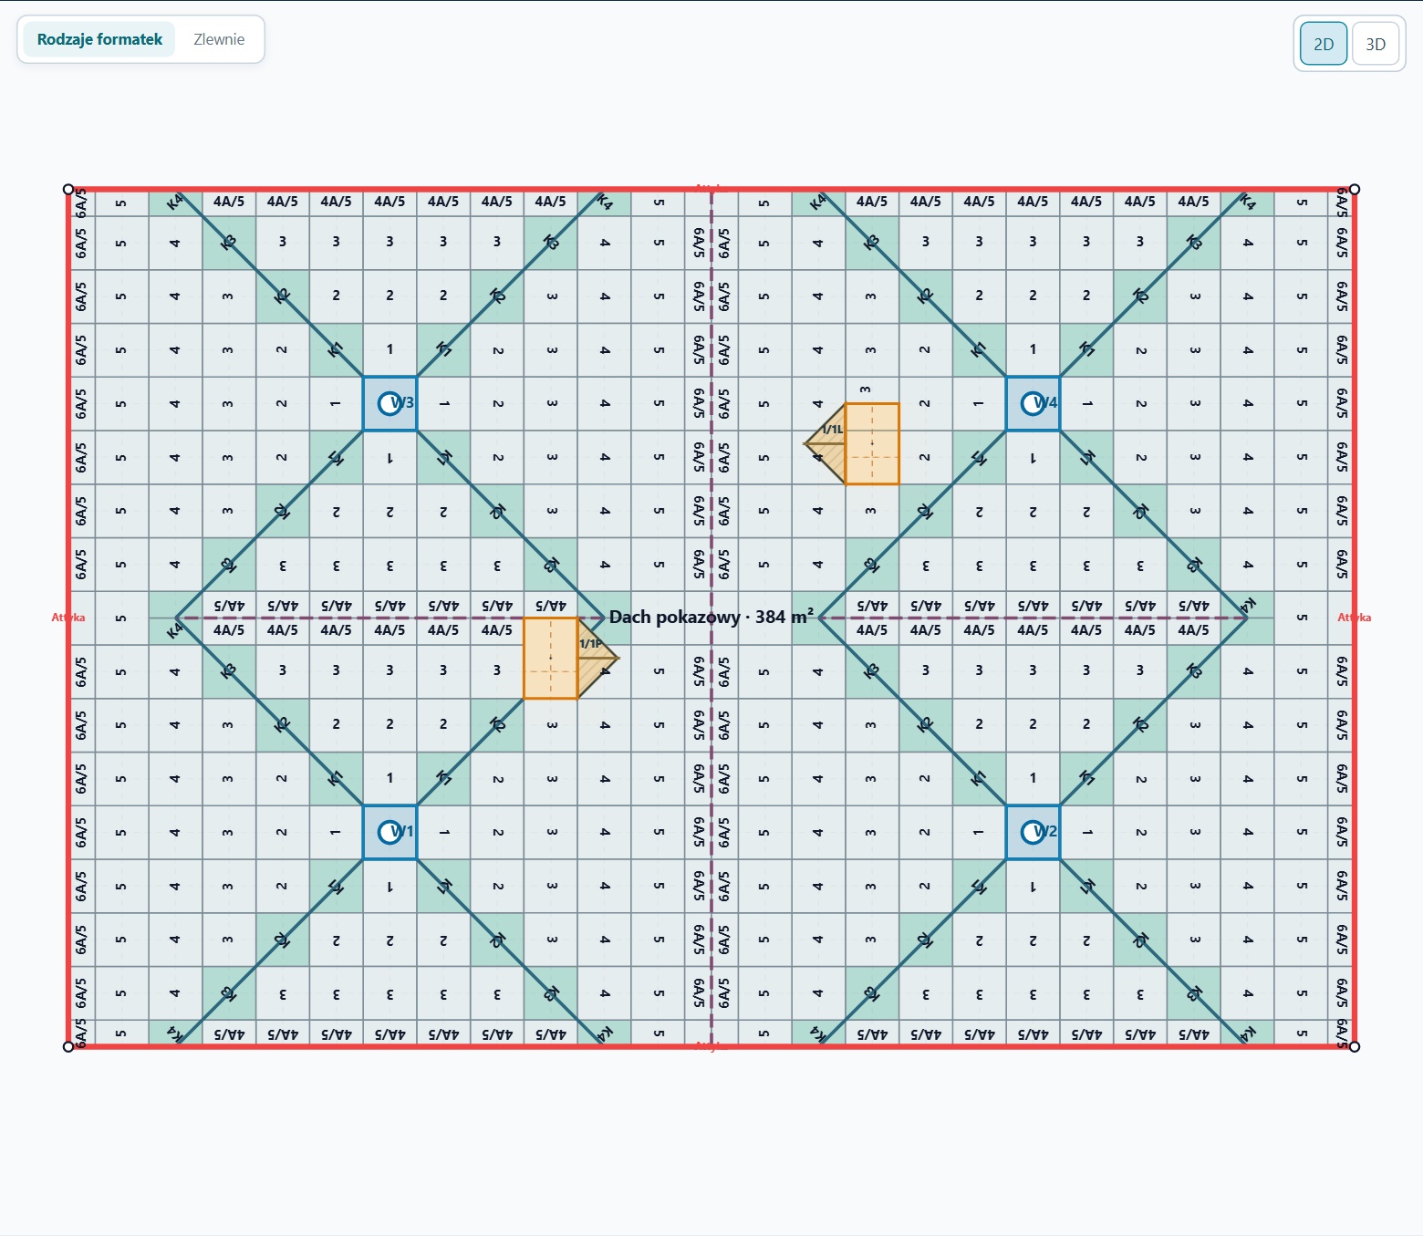Image resolution: width=1423 pixels, height=1236 pixels.
Task: Switch to 2D view
Action: pos(1324,44)
